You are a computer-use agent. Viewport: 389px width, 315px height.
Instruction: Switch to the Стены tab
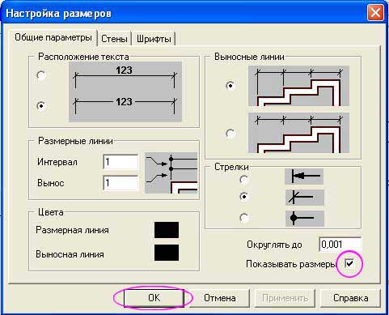click(114, 39)
